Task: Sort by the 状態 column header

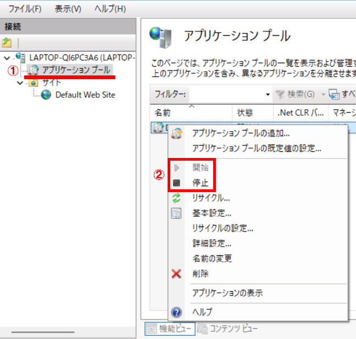Action: 253,113
